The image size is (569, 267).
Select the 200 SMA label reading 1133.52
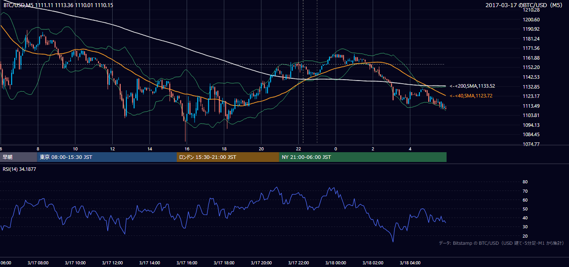pos(472,86)
